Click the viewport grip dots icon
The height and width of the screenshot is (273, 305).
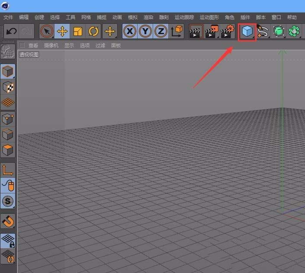coord(22,45)
